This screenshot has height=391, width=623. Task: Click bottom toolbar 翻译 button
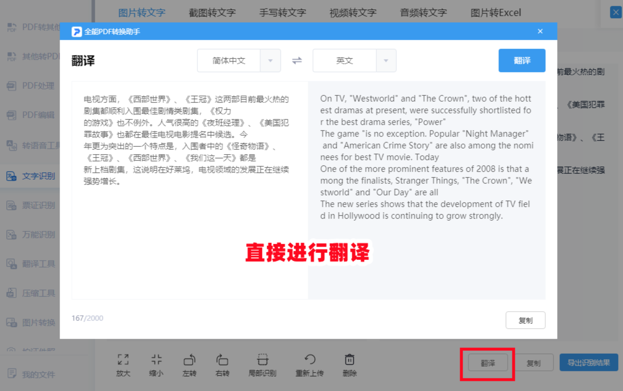[x=488, y=363]
